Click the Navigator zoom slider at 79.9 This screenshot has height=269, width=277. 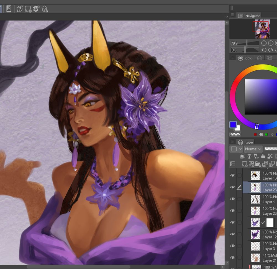click(245, 43)
